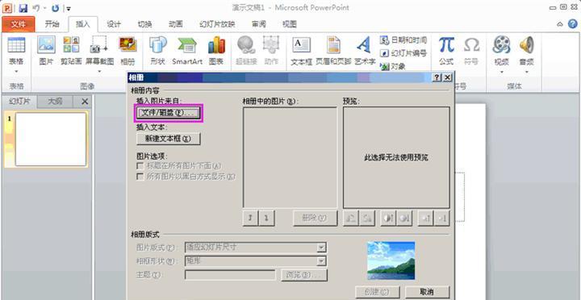Switch to the 切换 Transitions tab
Viewport: 581px width, 300px height.
tap(145, 24)
